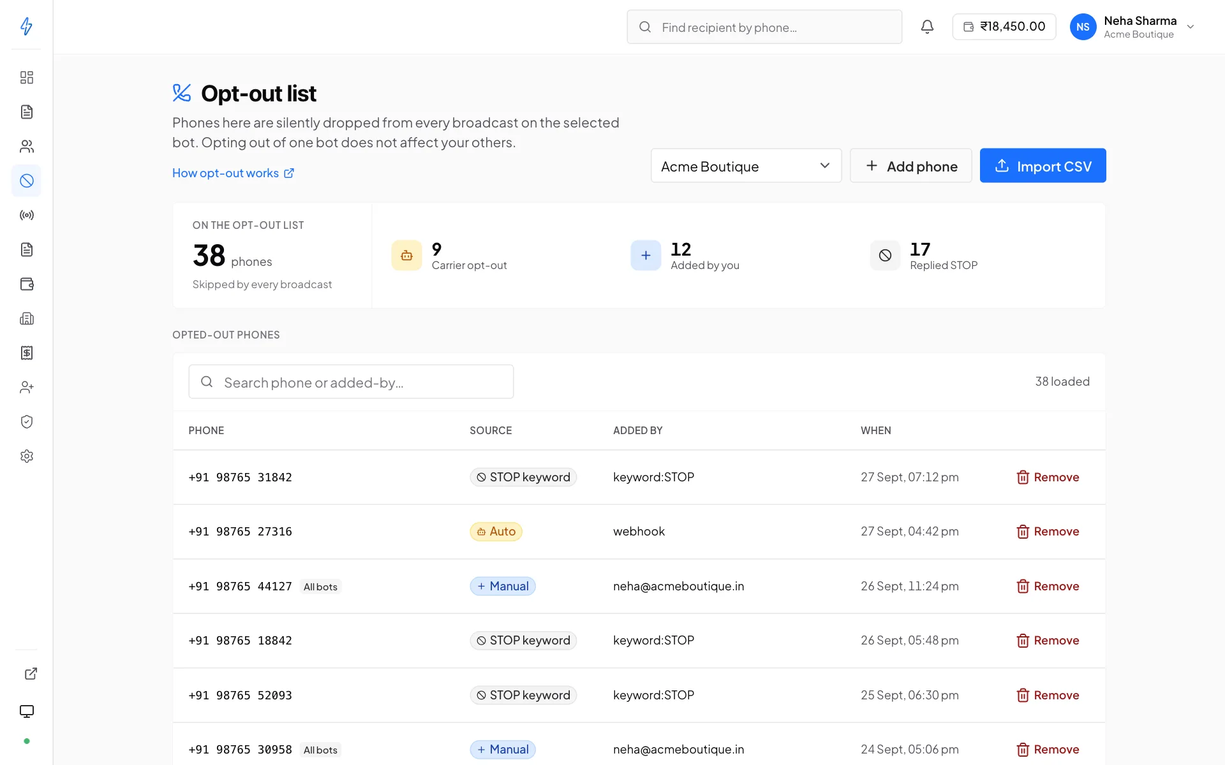Viewport: 1225px width, 765px height.
Task: Click the Replied STOP ban icon
Action: pyautogui.click(x=885, y=255)
